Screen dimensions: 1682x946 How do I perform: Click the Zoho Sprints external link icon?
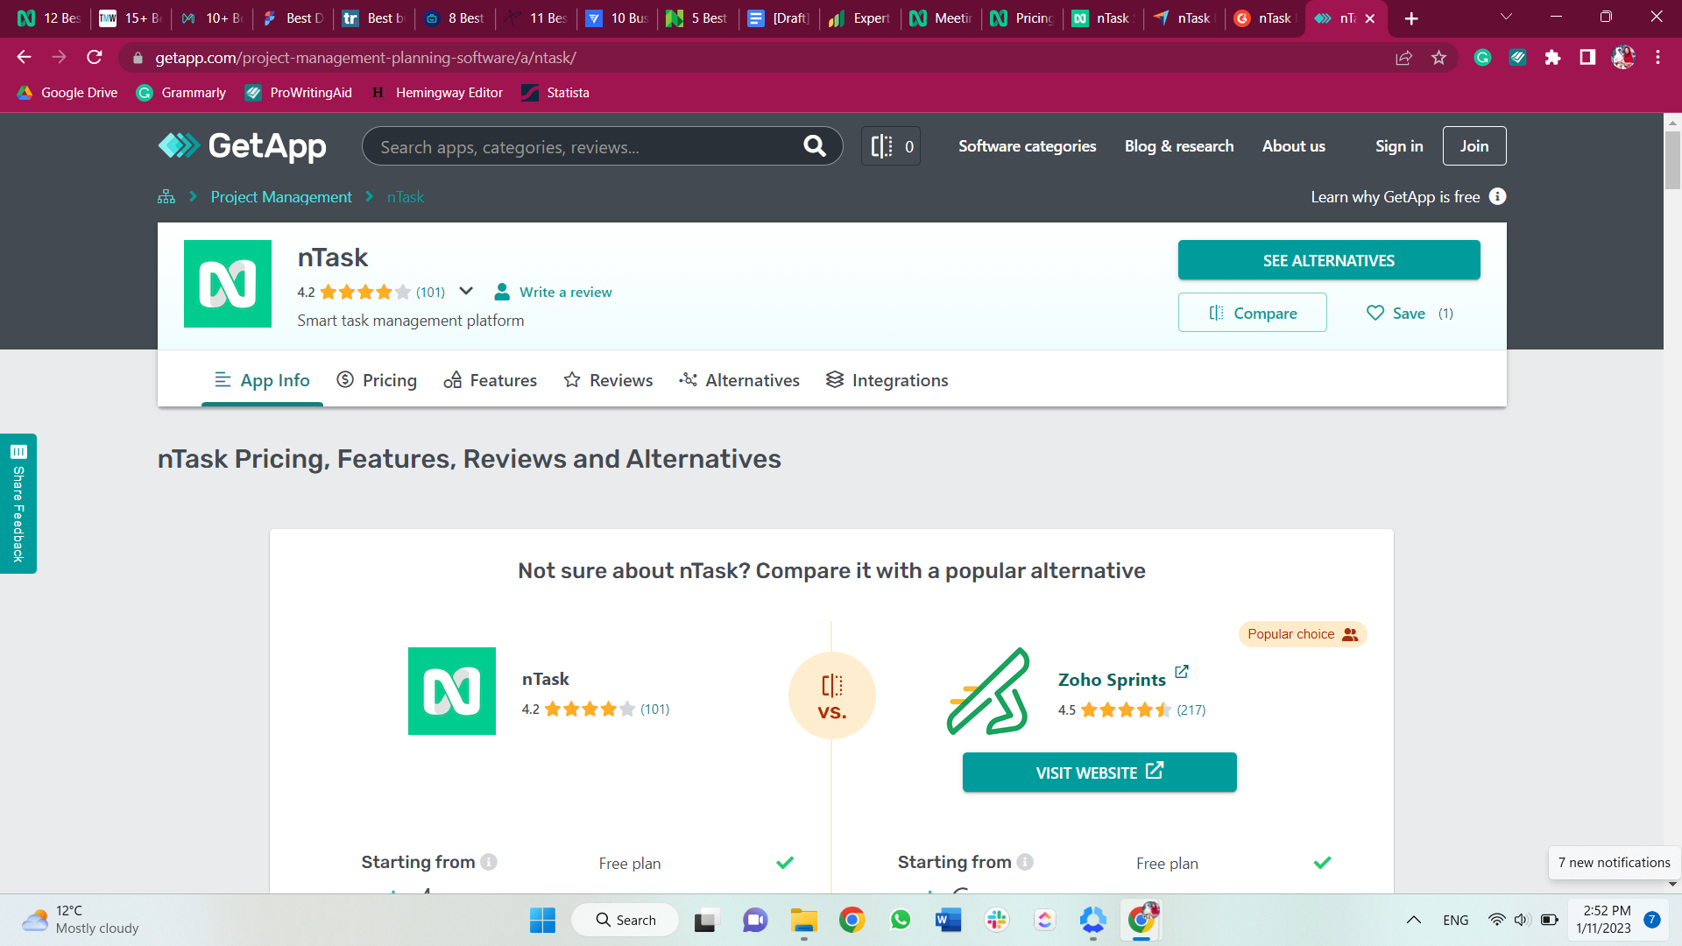coord(1181,672)
